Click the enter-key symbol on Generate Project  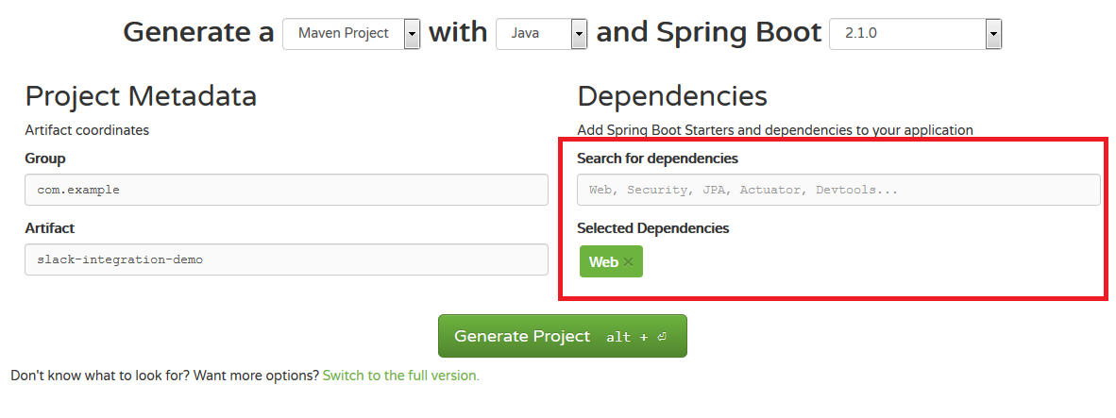point(661,337)
